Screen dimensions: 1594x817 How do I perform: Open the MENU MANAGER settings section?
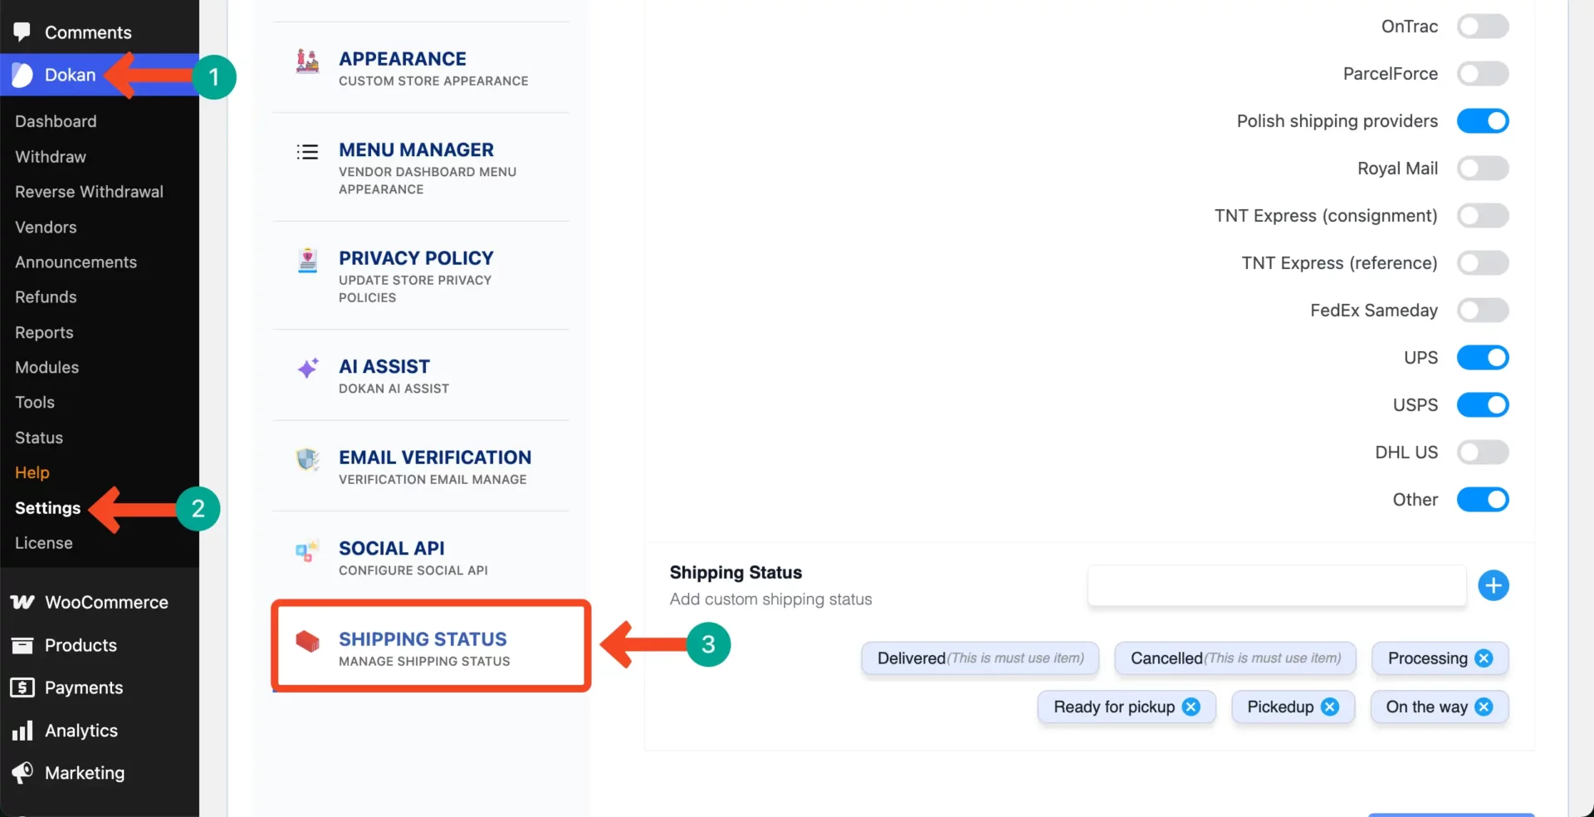click(421, 168)
